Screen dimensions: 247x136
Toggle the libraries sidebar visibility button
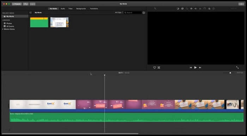click(x=31, y=13)
